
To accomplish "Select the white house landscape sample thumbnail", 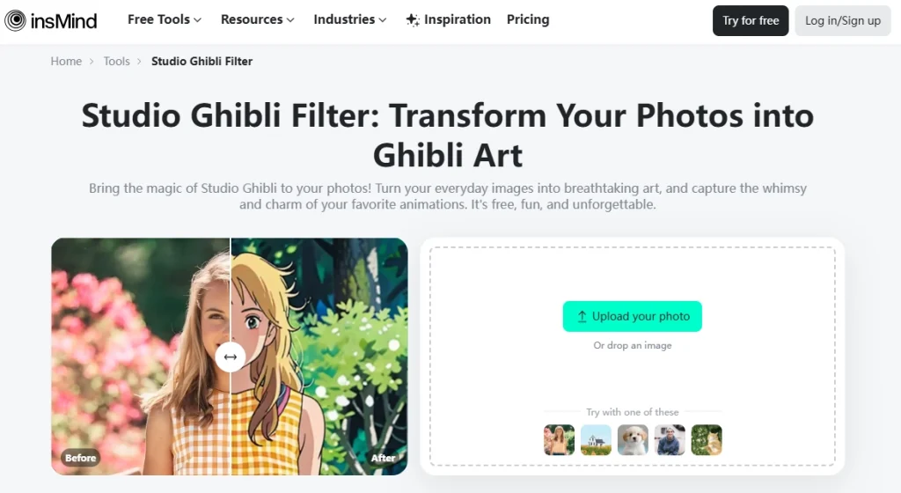I will [x=596, y=440].
